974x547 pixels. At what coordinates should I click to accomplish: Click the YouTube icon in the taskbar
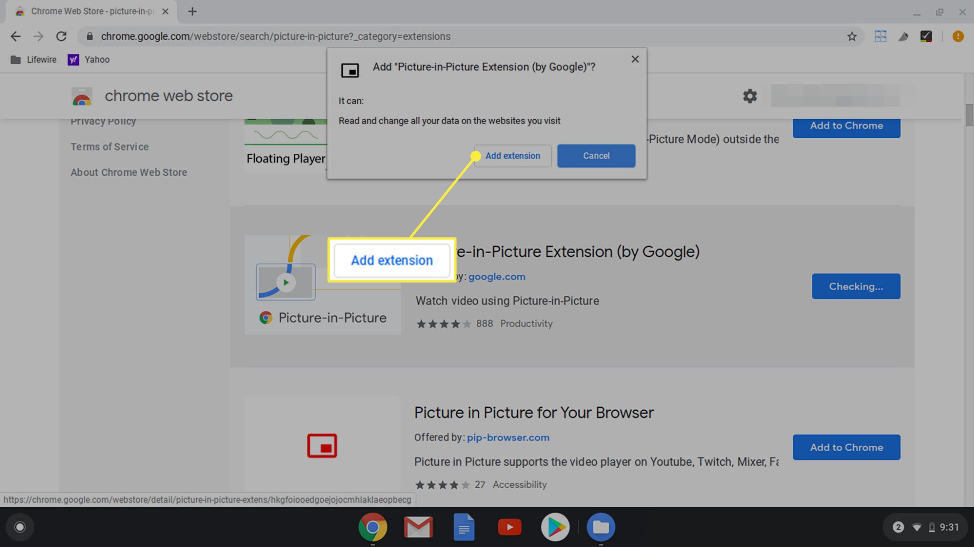coord(509,527)
